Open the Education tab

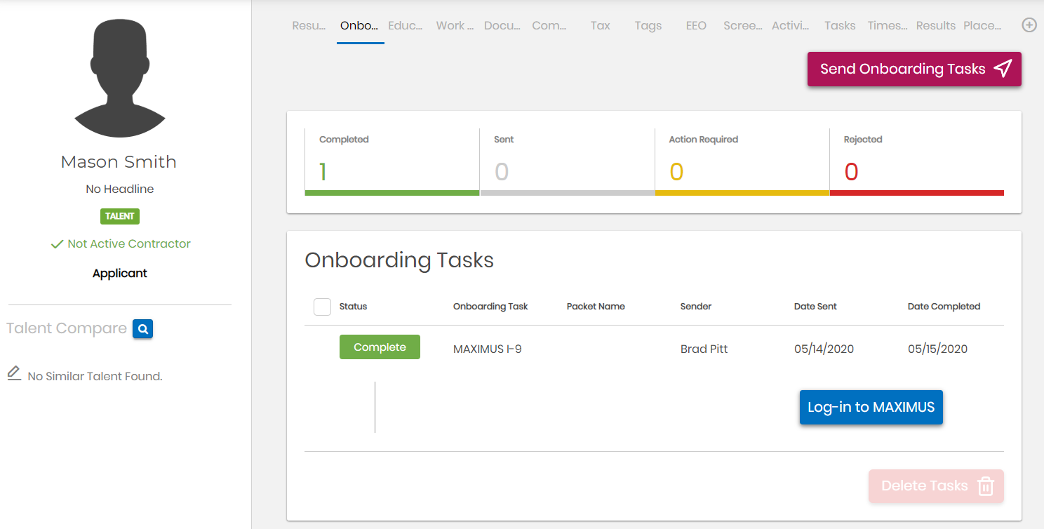click(406, 26)
